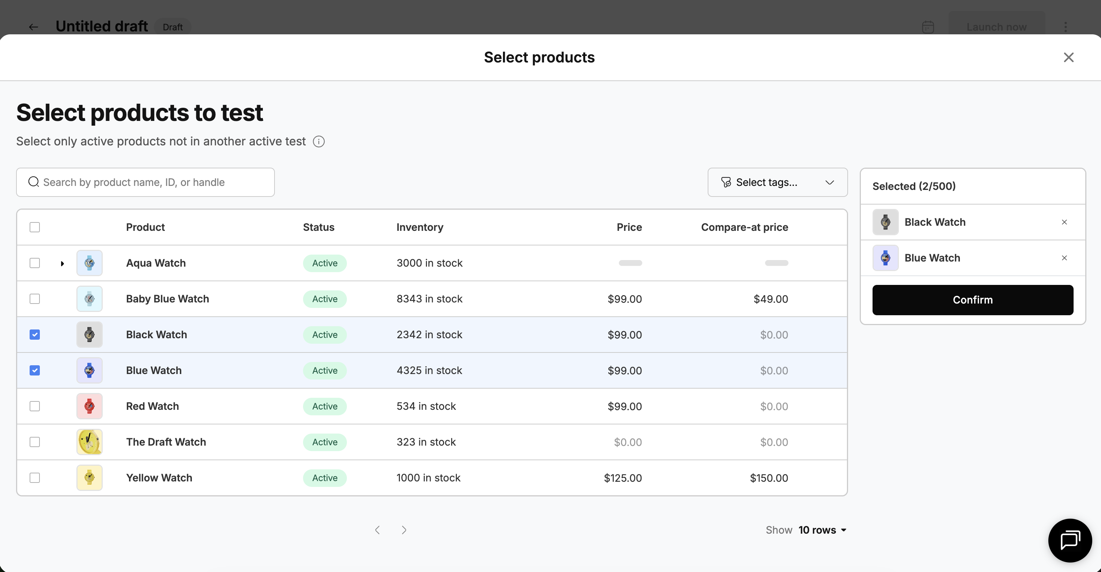Remove Blue Watch from selected list

pos(1064,258)
